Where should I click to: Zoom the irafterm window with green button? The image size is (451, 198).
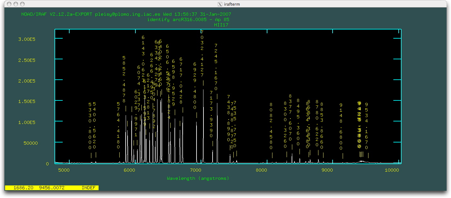pyautogui.click(x=22, y=4)
